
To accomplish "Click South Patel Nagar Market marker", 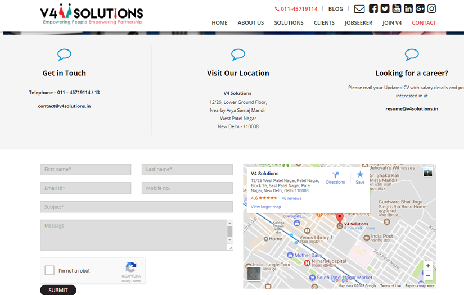I will tap(312, 278).
